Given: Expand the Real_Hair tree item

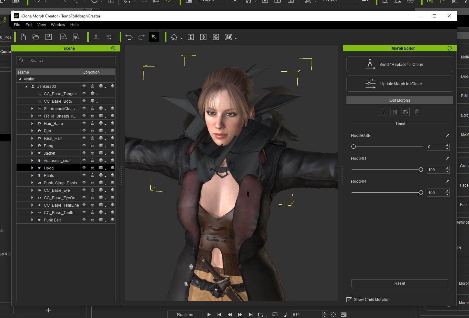Looking at the screenshot, I should pos(32,138).
